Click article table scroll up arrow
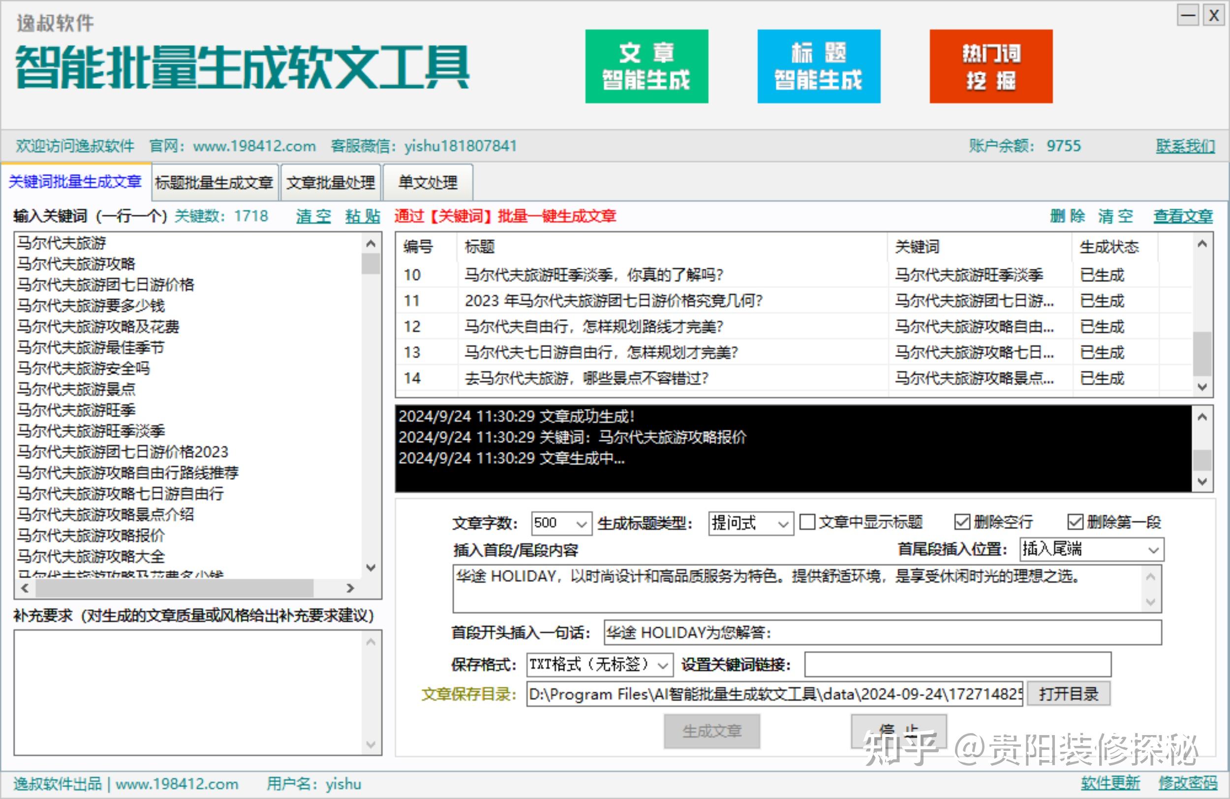 point(1202,243)
